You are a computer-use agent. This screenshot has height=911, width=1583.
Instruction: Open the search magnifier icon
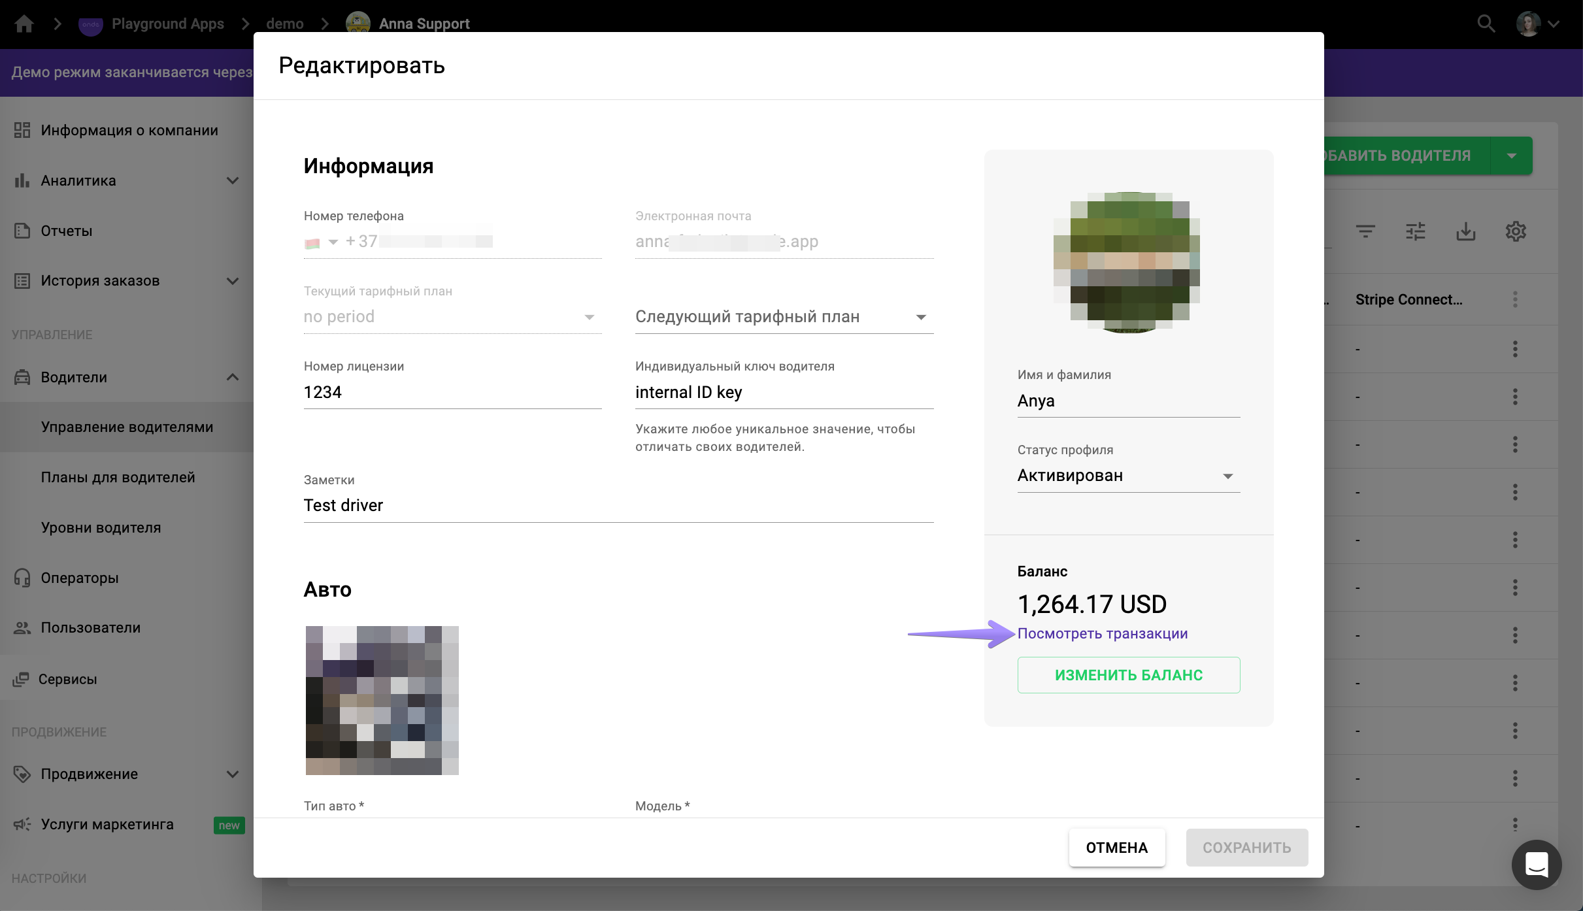[x=1486, y=24]
